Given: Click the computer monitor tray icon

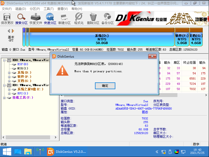Looking at the screenshot, I should [x=183, y=152].
